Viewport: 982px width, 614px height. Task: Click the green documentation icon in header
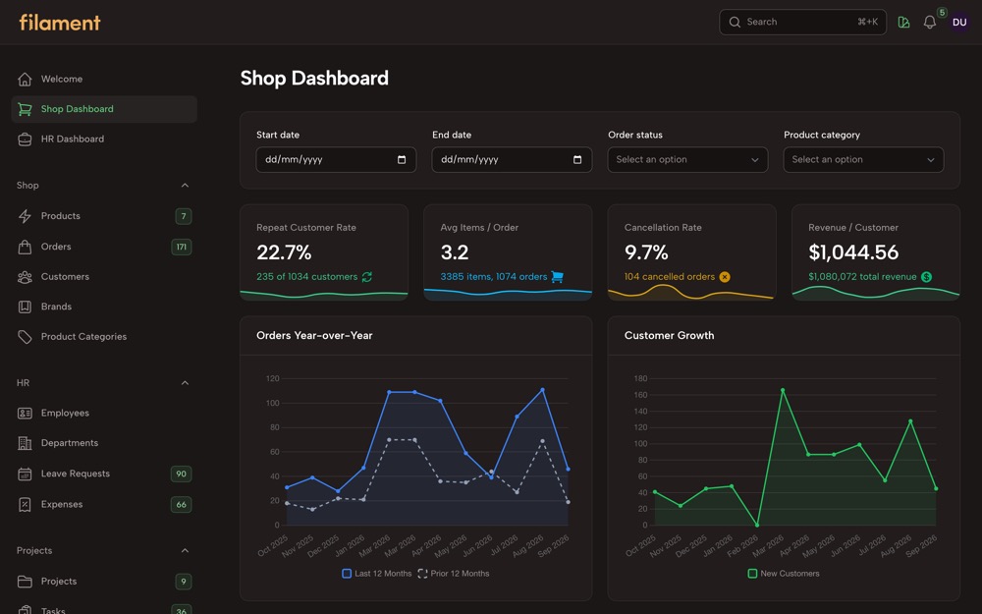click(x=903, y=22)
